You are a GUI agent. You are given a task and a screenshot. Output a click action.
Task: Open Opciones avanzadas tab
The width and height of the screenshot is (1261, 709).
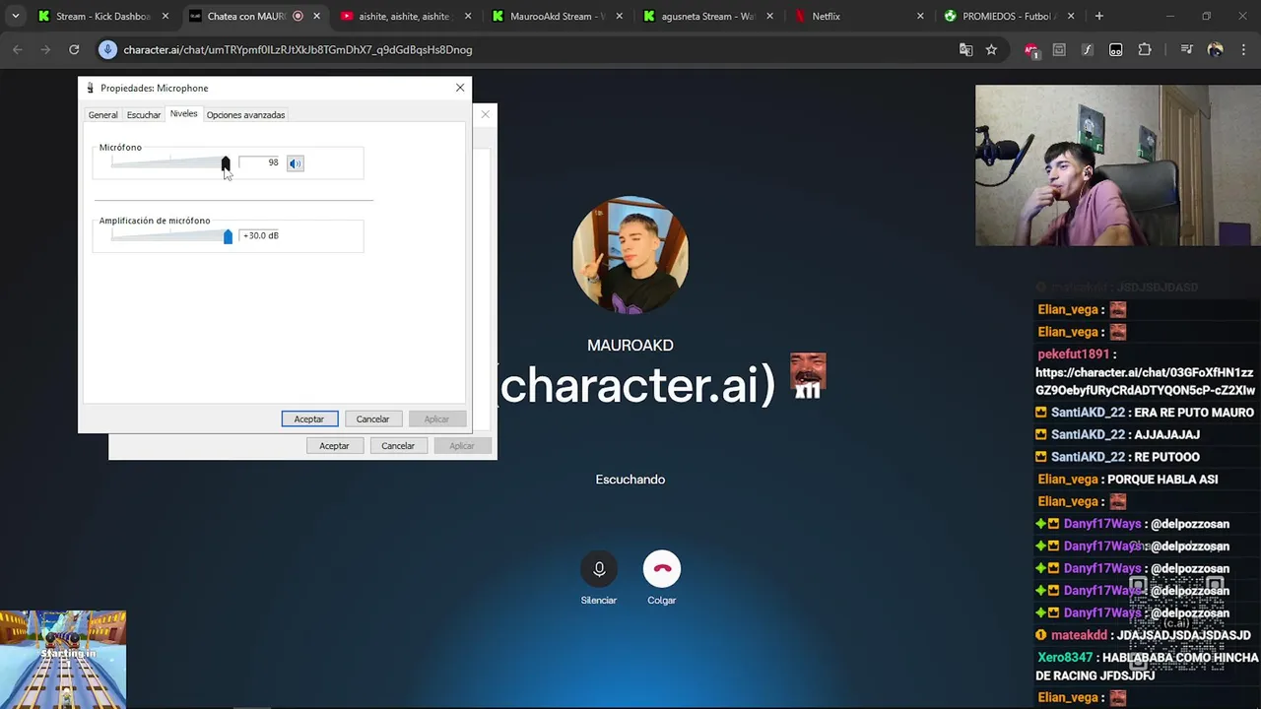245,115
